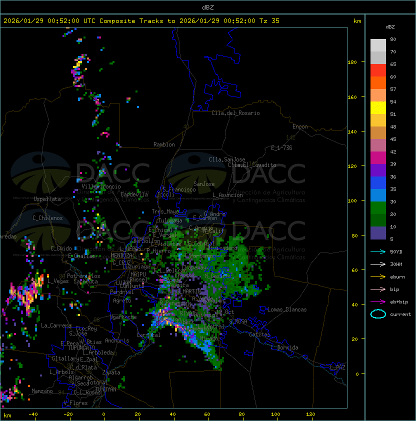416x421 pixels.
Task: Click the L_PAZ label
Action: point(337,367)
